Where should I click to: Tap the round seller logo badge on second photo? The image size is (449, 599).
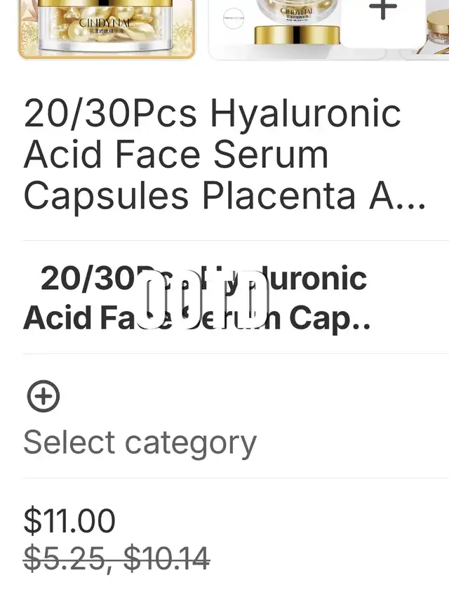(x=234, y=18)
